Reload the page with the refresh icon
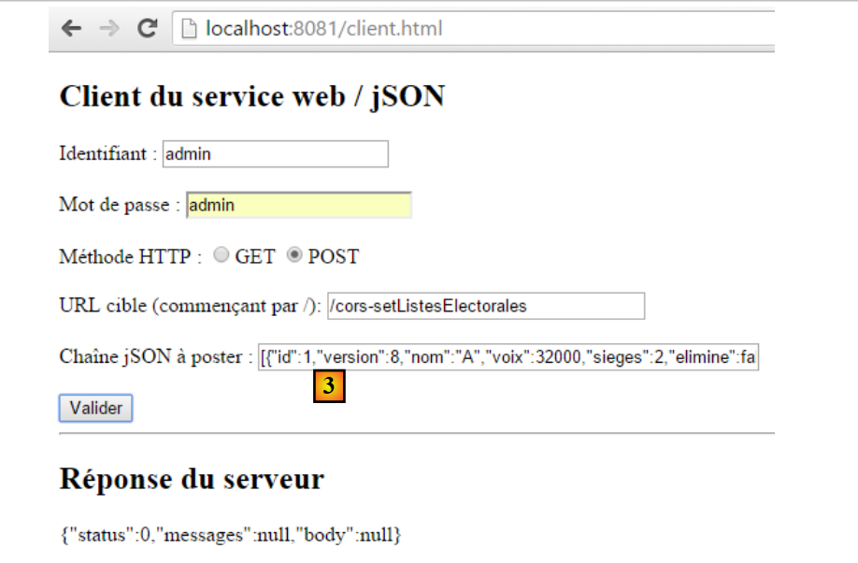The image size is (858, 563). (147, 29)
